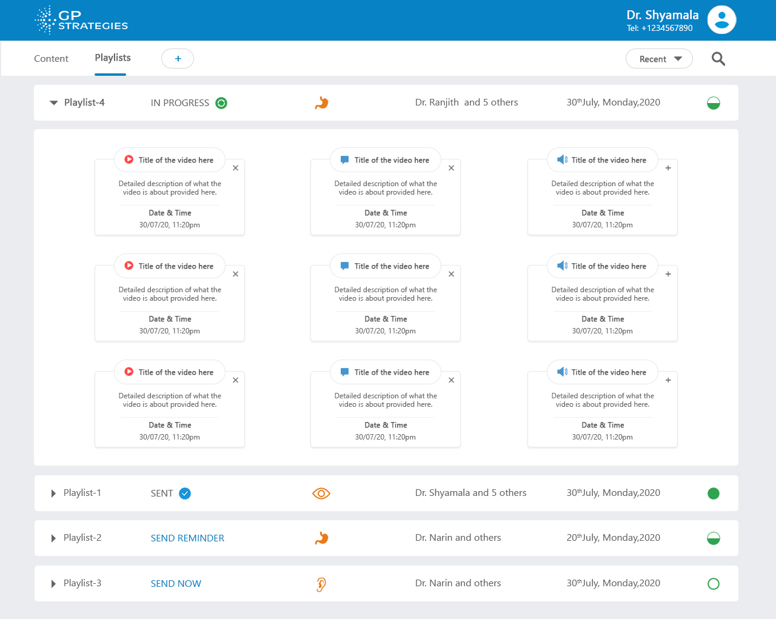Click the stomach icon in Playlist-2 row

click(321, 538)
